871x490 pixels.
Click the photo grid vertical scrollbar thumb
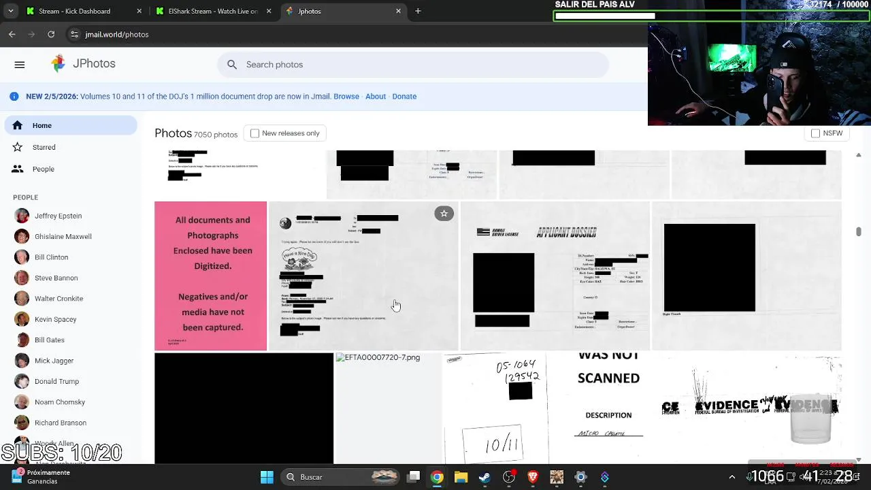point(859,232)
